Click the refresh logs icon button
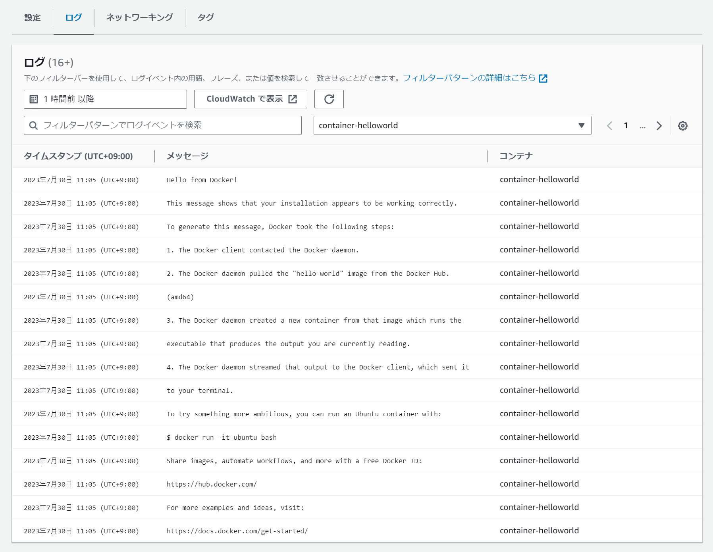This screenshot has height=552, width=713. tap(329, 99)
